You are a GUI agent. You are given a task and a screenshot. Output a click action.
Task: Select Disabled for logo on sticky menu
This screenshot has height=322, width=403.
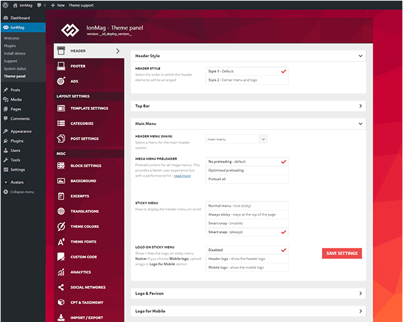pos(247,250)
